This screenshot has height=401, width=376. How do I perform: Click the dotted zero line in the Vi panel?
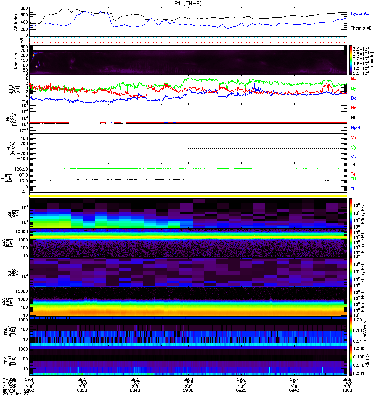188,148
